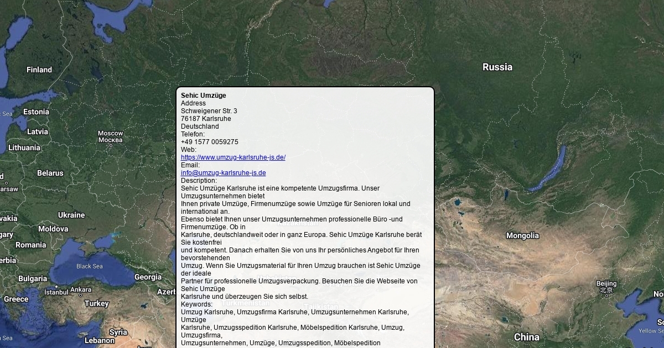Image resolution: width=664 pixels, height=348 pixels.
Task: Select the Belarus map label
Action: (x=50, y=173)
